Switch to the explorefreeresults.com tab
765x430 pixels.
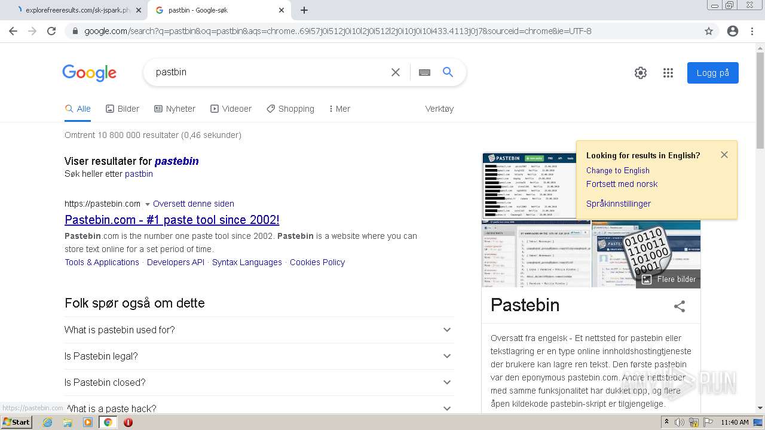click(x=75, y=10)
